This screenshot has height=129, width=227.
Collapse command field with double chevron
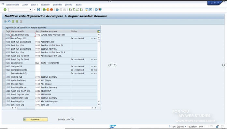35,10
